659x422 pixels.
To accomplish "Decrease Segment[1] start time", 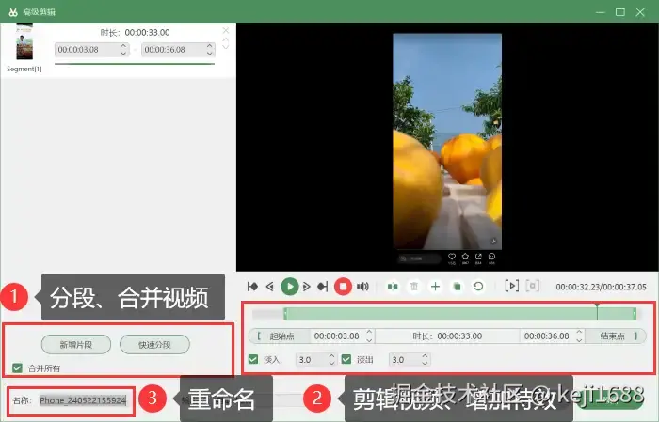I will click(x=123, y=54).
